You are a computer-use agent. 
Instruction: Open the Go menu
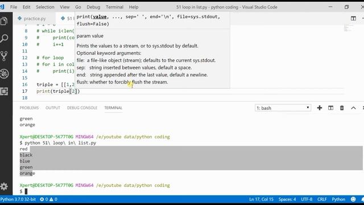pyautogui.click(x=78, y=7)
